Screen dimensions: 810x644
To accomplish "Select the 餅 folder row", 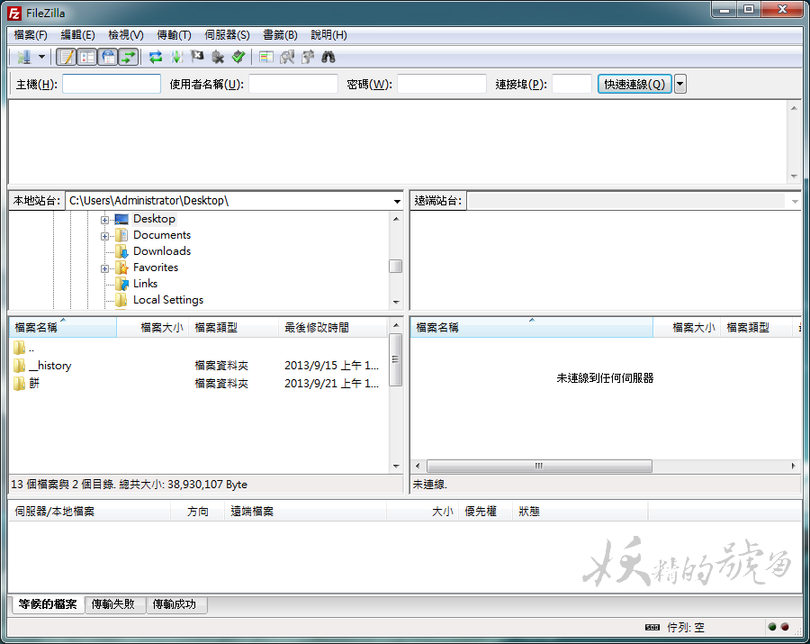I will tap(198, 383).
